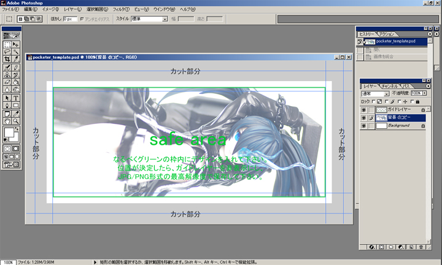This screenshot has width=442, height=265.
Task: Switch to the アクション tab
Action: [x=387, y=34]
